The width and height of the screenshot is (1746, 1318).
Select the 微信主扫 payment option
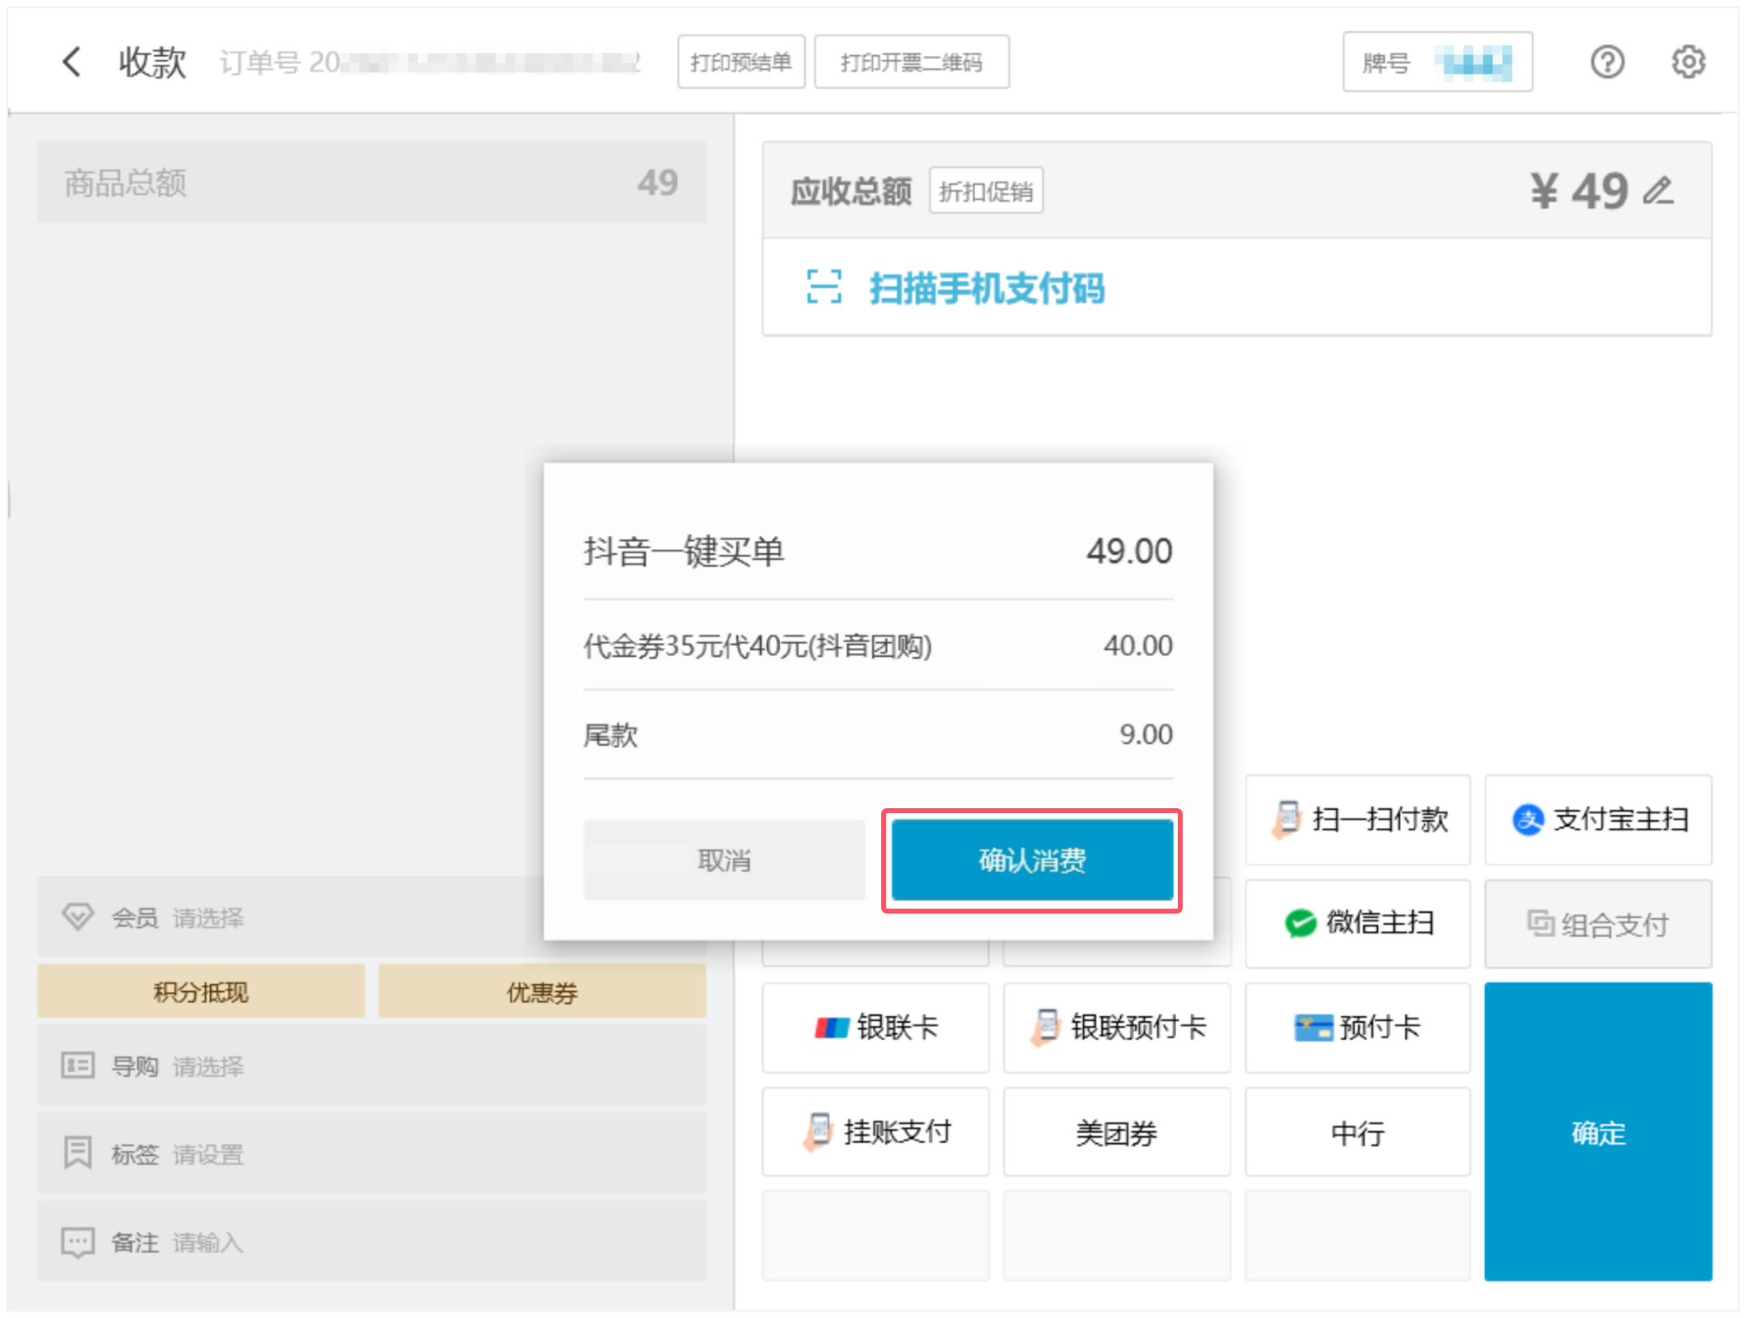tap(1358, 923)
